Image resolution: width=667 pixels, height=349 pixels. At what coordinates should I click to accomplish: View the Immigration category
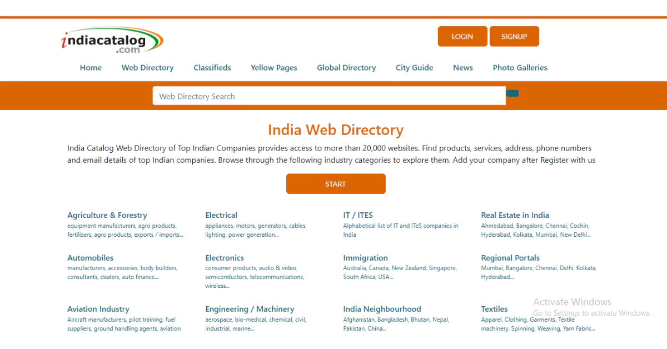click(365, 258)
